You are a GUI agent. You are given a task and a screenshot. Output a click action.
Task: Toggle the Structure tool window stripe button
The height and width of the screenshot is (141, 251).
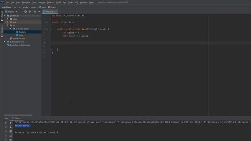click(x=2, y=31)
